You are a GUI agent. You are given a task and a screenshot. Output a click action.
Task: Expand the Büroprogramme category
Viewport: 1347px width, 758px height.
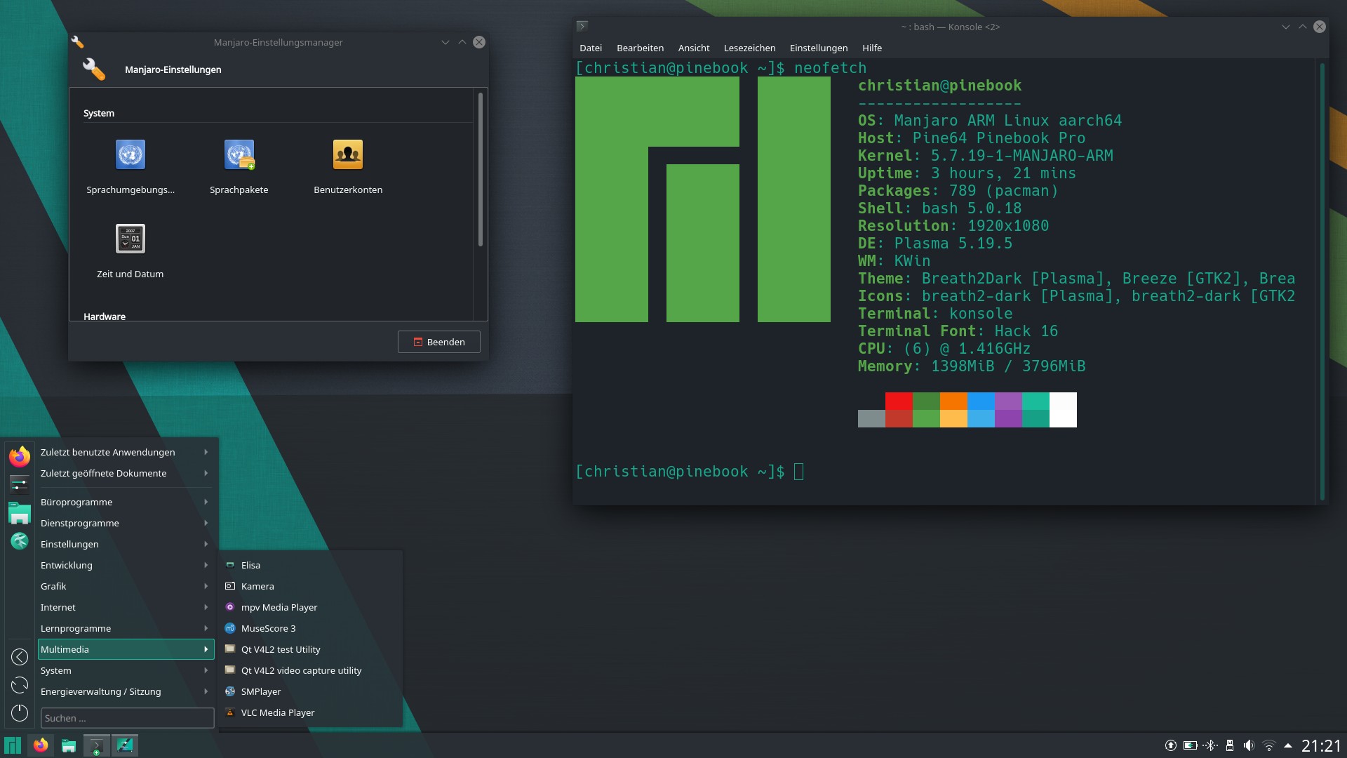coord(126,503)
